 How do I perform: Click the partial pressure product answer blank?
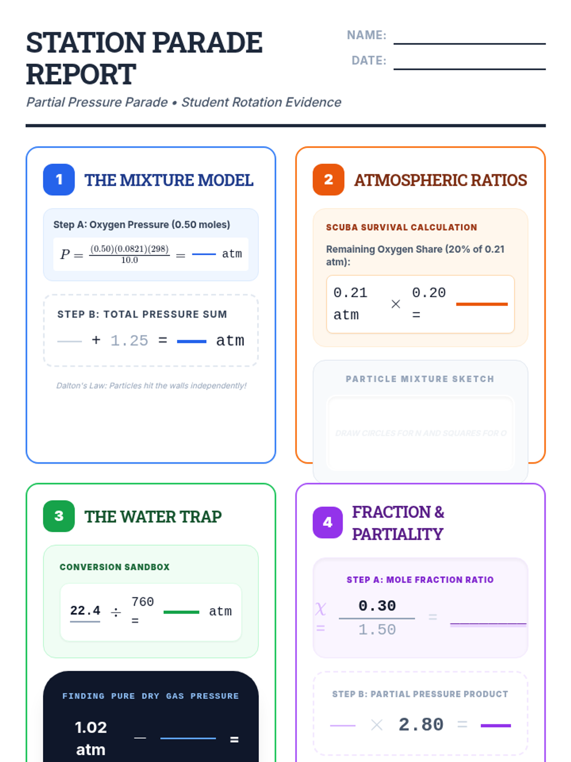(495, 725)
